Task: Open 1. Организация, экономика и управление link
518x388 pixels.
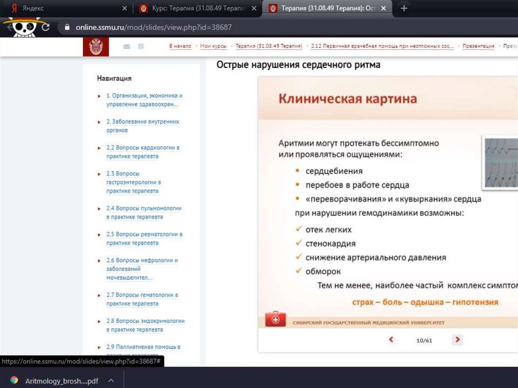Action: [x=144, y=100]
